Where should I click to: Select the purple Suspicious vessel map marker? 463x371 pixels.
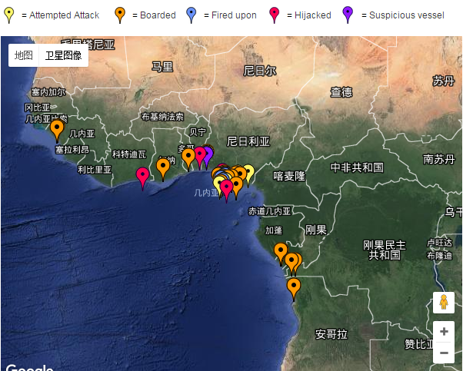tap(208, 153)
